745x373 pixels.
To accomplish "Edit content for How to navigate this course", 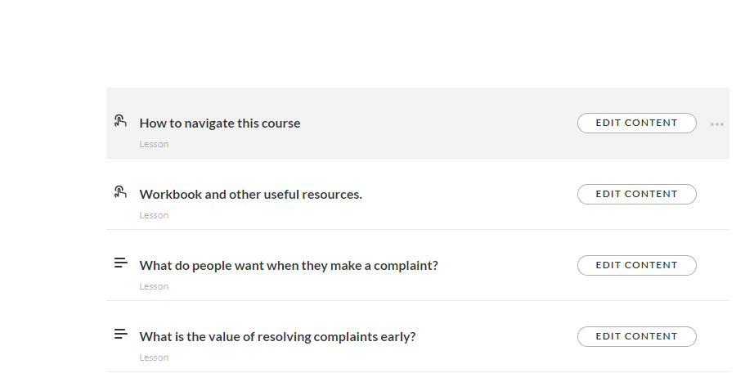I will (636, 123).
